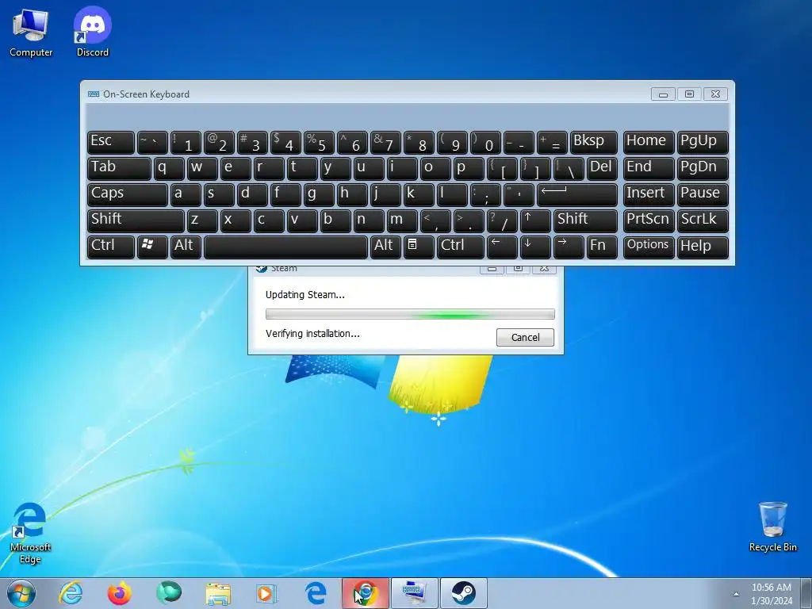Viewport: 812px width, 609px height.
Task: Click the tilde backtick key
Action: (x=152, y=143)
